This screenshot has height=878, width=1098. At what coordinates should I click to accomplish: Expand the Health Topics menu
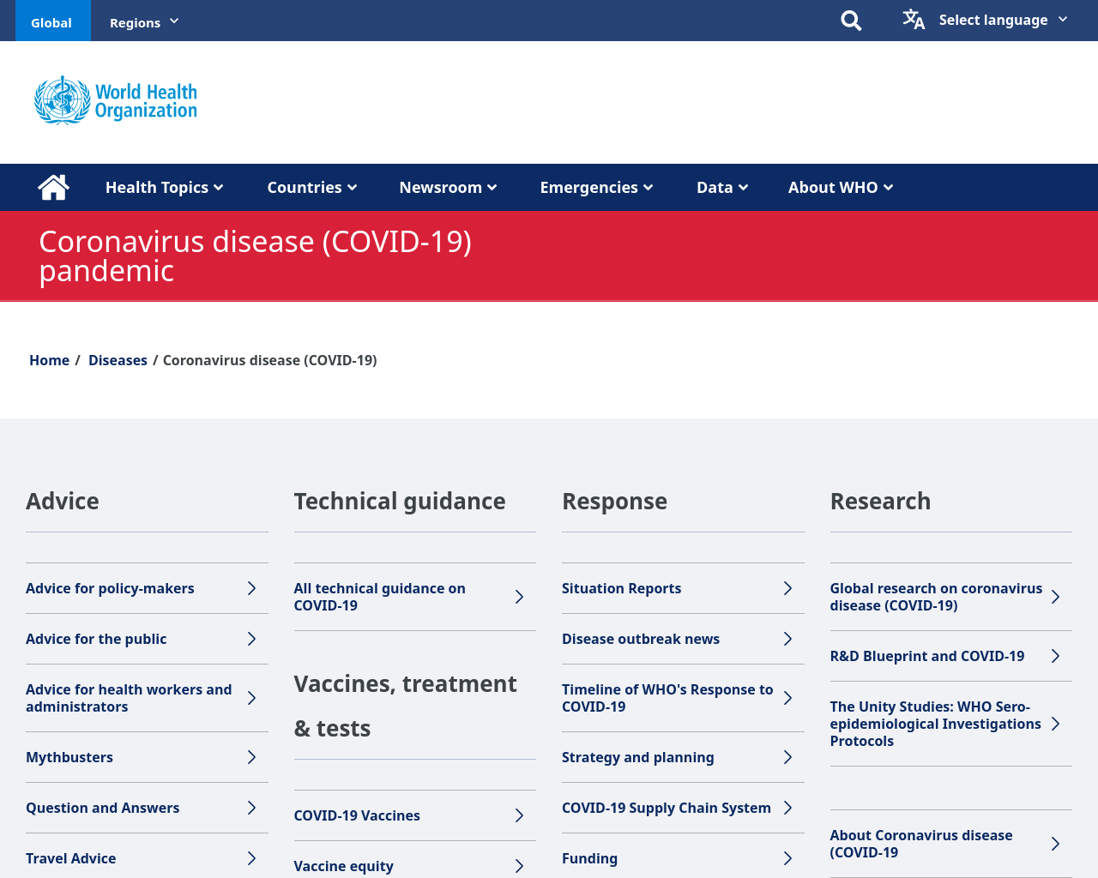click(164, 187)
